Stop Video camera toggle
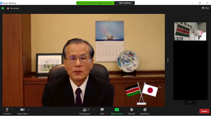Image resolution: width=211 pixels, height=116 pixels. (x=22, y=111)
